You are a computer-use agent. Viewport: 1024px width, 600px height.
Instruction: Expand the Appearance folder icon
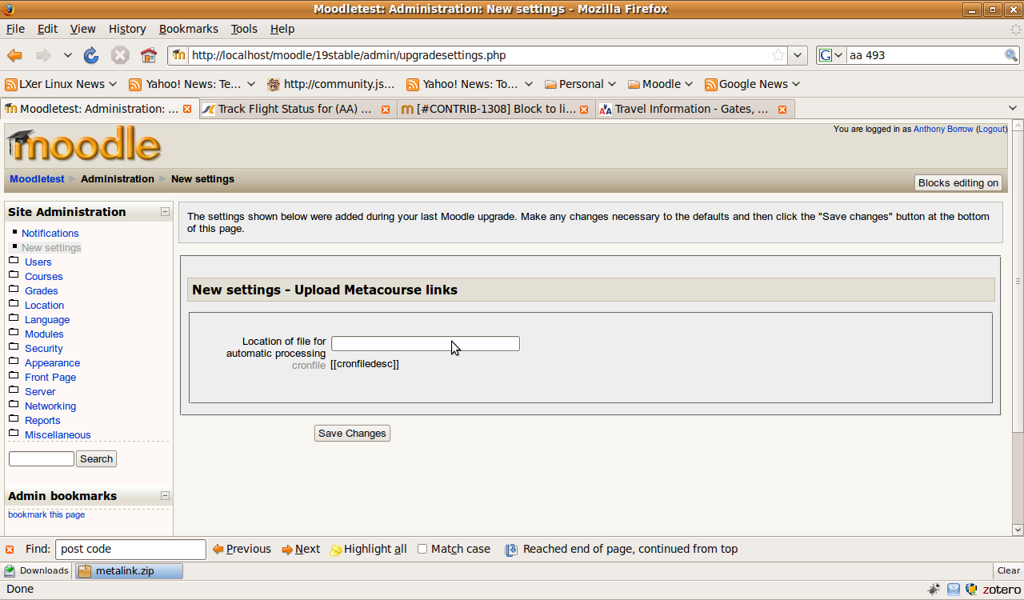(14, 362)
